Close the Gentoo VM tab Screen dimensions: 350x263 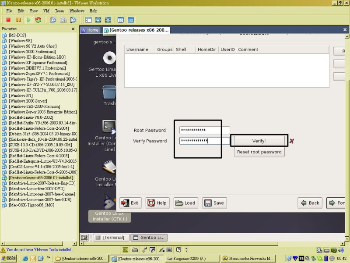pyautogui.click(x=345, y=29)
